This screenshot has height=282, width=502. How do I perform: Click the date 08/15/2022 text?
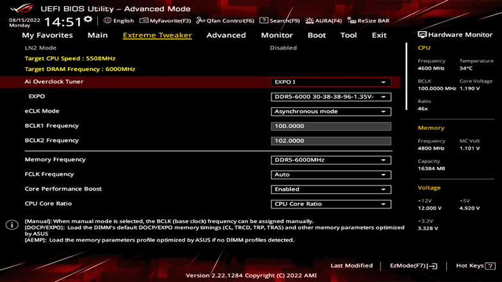coord(24,20)
